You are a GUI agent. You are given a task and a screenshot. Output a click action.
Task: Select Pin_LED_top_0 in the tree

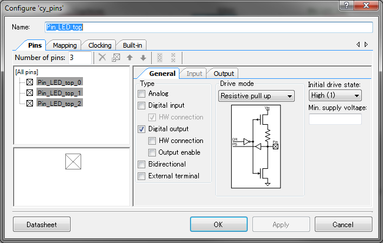pos(59,82)
